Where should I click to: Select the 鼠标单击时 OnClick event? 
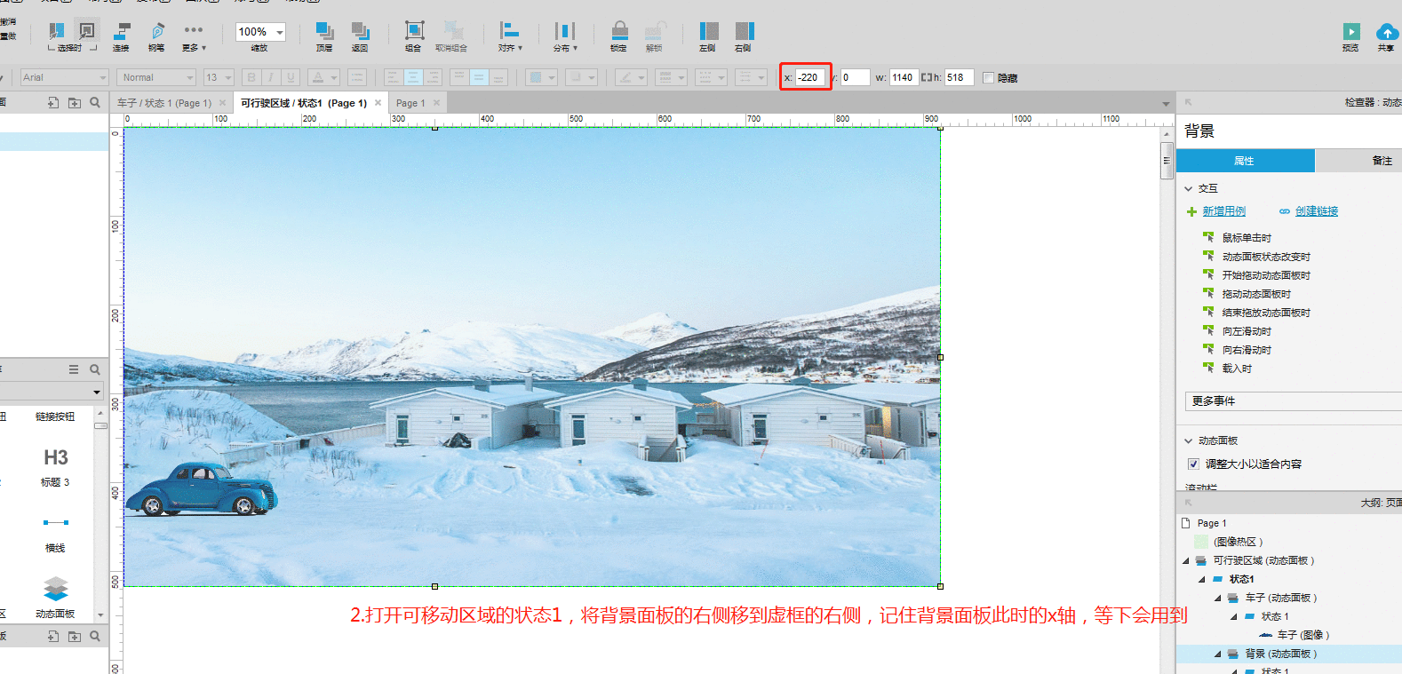tap(1247, 238)
